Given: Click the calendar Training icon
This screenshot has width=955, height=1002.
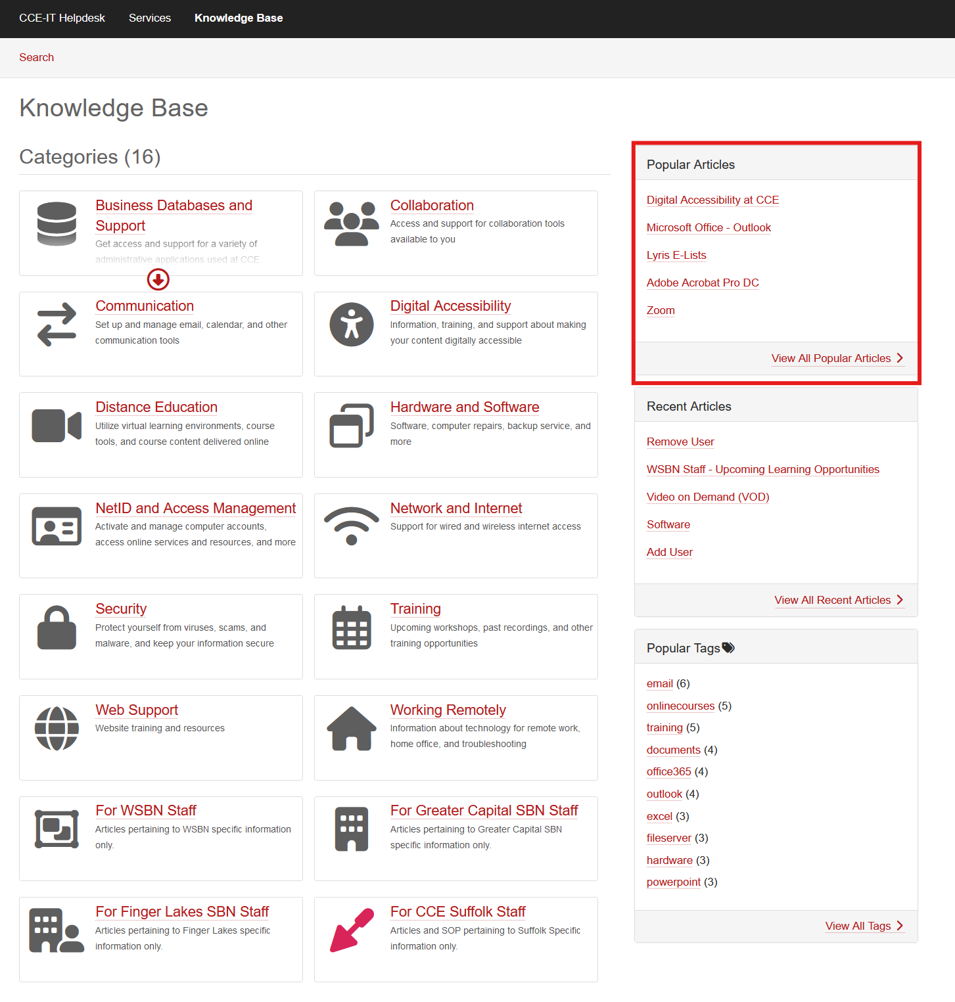Looking at the screenshot, I should coord(352,627).
